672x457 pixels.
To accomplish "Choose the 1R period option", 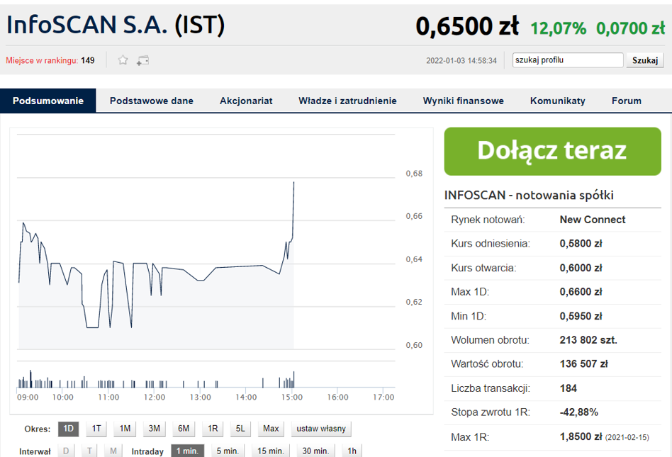I will (212, 429).
